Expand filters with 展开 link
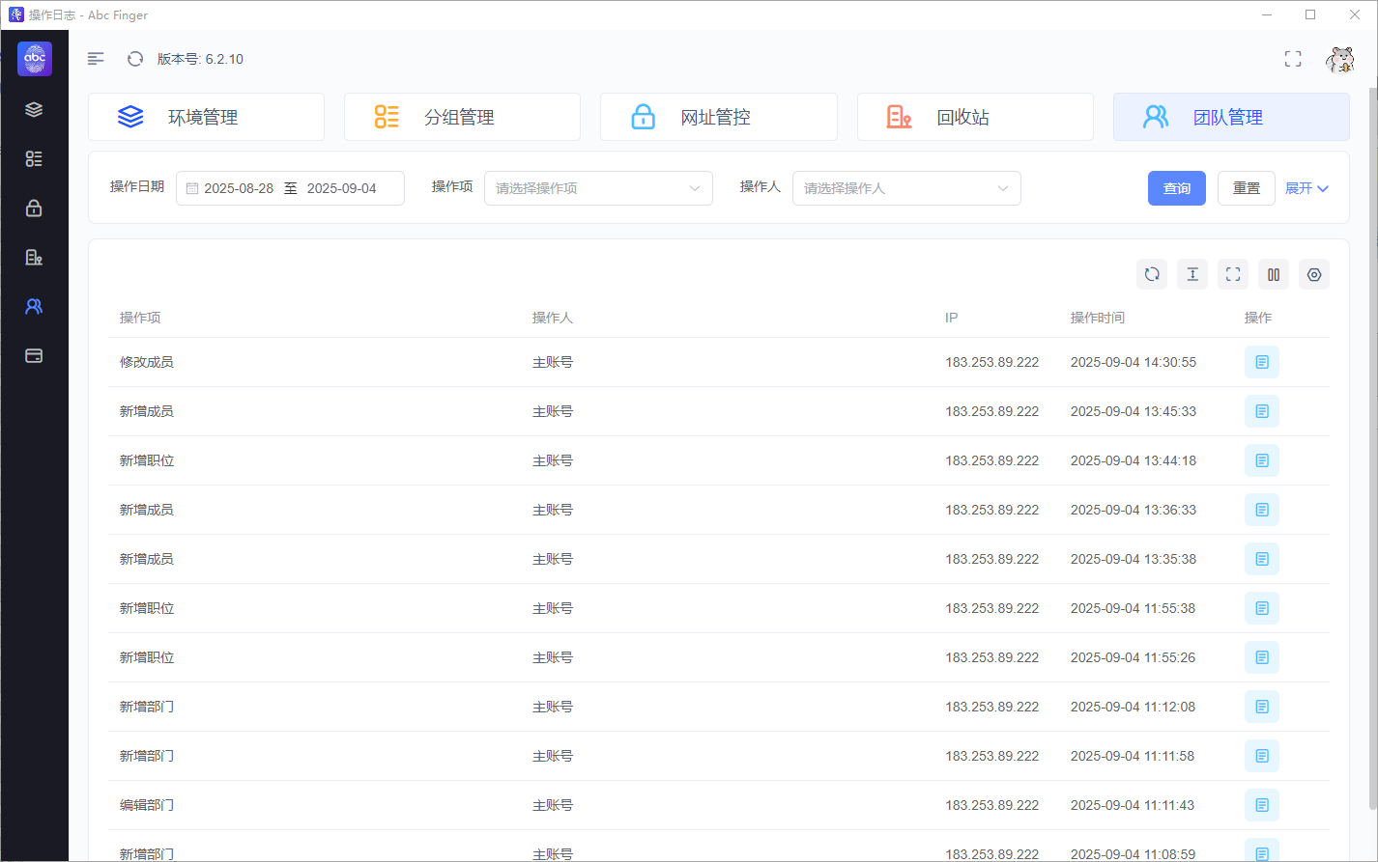 click(1306, 188)
